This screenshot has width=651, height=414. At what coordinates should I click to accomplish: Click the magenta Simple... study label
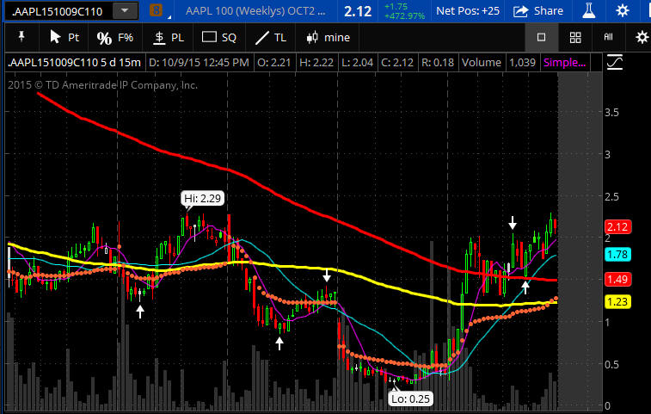tap(565, 63)
